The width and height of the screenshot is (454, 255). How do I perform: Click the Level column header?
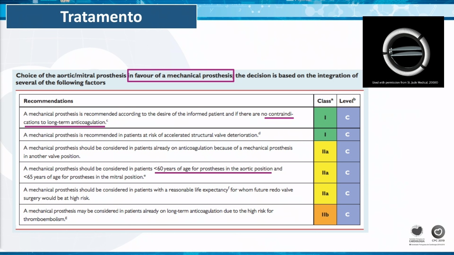(x=347, y=101)
